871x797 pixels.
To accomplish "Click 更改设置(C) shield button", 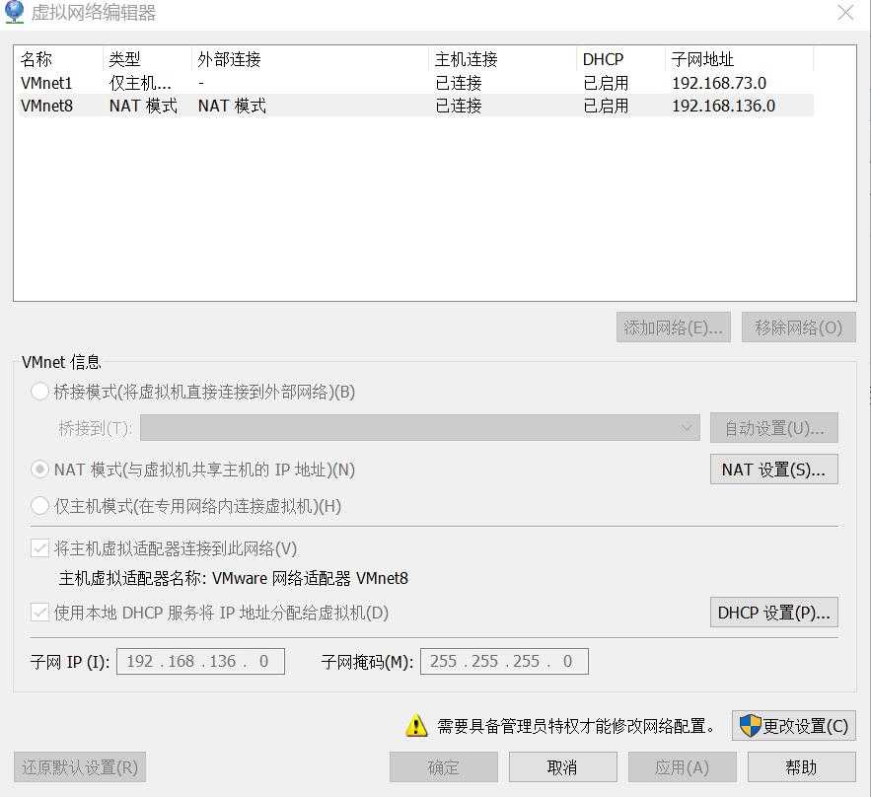I will 793,726.
